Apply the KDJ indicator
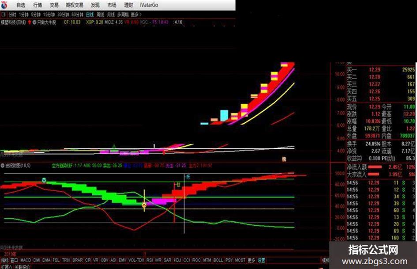This screenshot has height=269, width=417. pos(177,260)
